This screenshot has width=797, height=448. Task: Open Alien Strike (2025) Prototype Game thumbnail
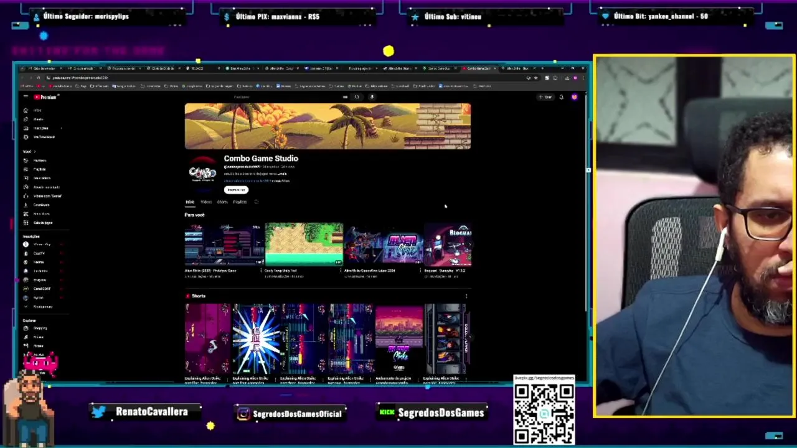(224, 245)
